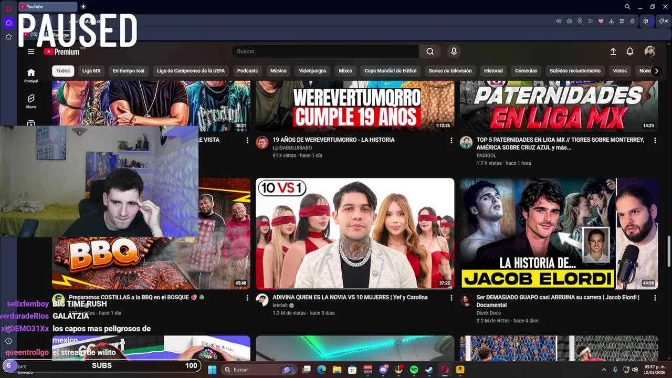Select the Música chip

pos(278,71)
